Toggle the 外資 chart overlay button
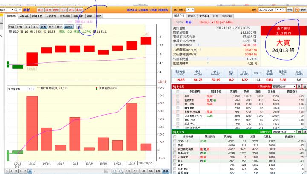 (20, 26)
